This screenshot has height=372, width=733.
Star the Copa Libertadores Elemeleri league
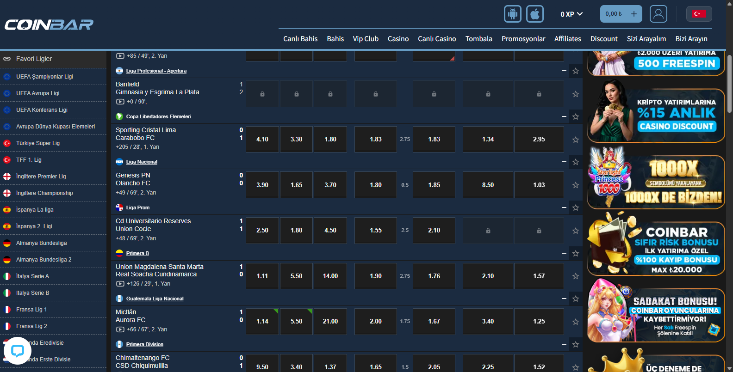[575, 116]
